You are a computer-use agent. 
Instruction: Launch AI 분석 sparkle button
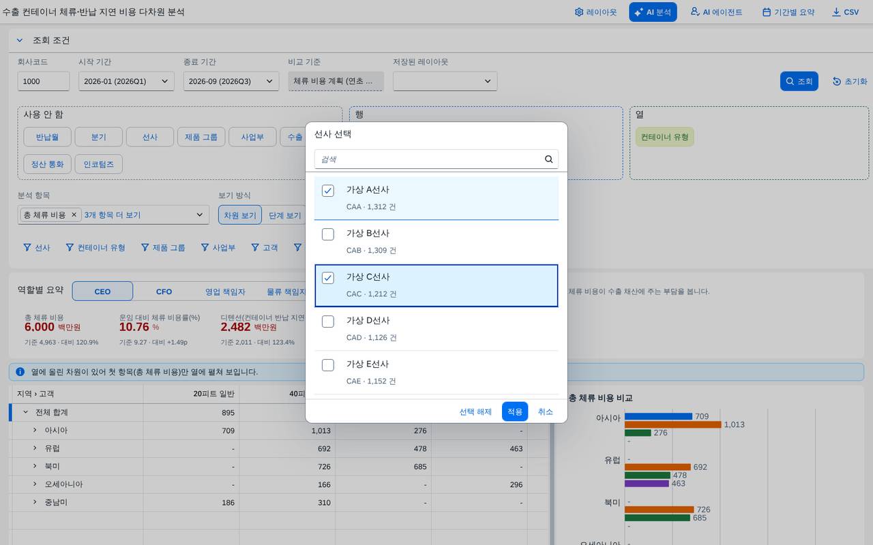(x=653, y=12)
